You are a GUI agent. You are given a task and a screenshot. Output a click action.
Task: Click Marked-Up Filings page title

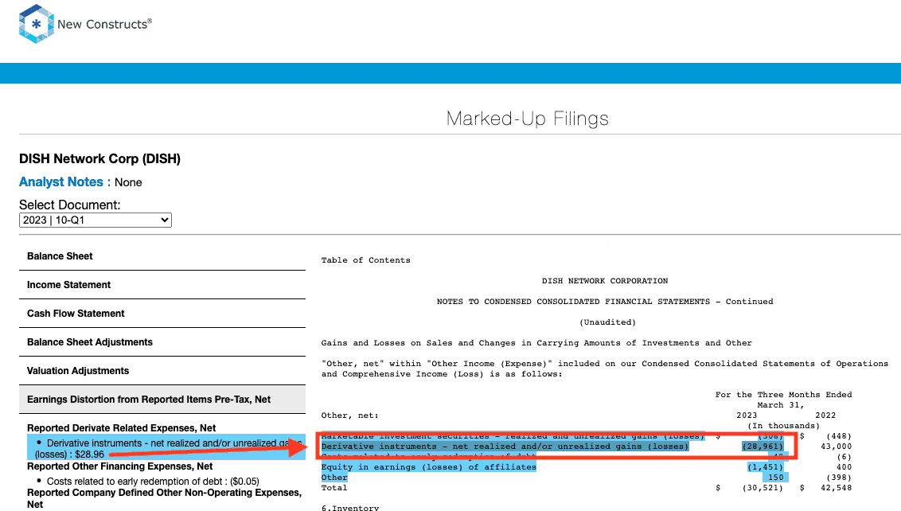tap(528, 119)
